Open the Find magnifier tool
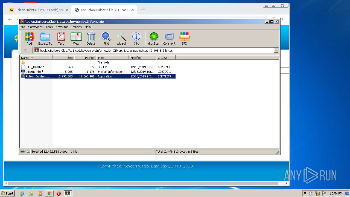Image resolution: width=350 pixels, height=197 pixels. (106, 39)
